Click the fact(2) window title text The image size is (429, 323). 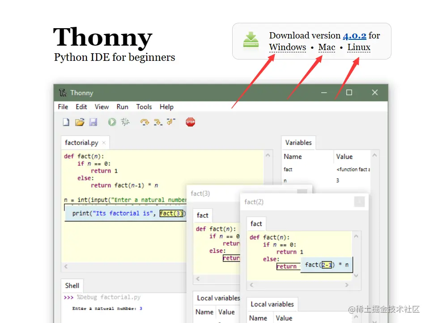point(254,202)
